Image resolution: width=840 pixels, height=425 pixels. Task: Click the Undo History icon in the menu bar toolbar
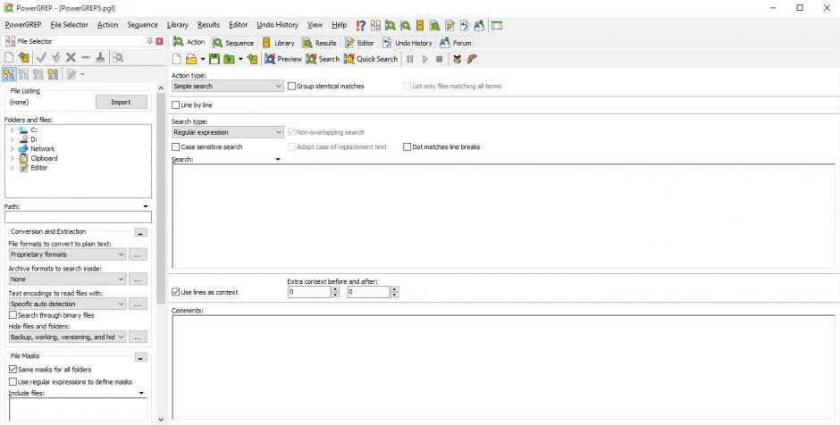[x=464, y=25]
